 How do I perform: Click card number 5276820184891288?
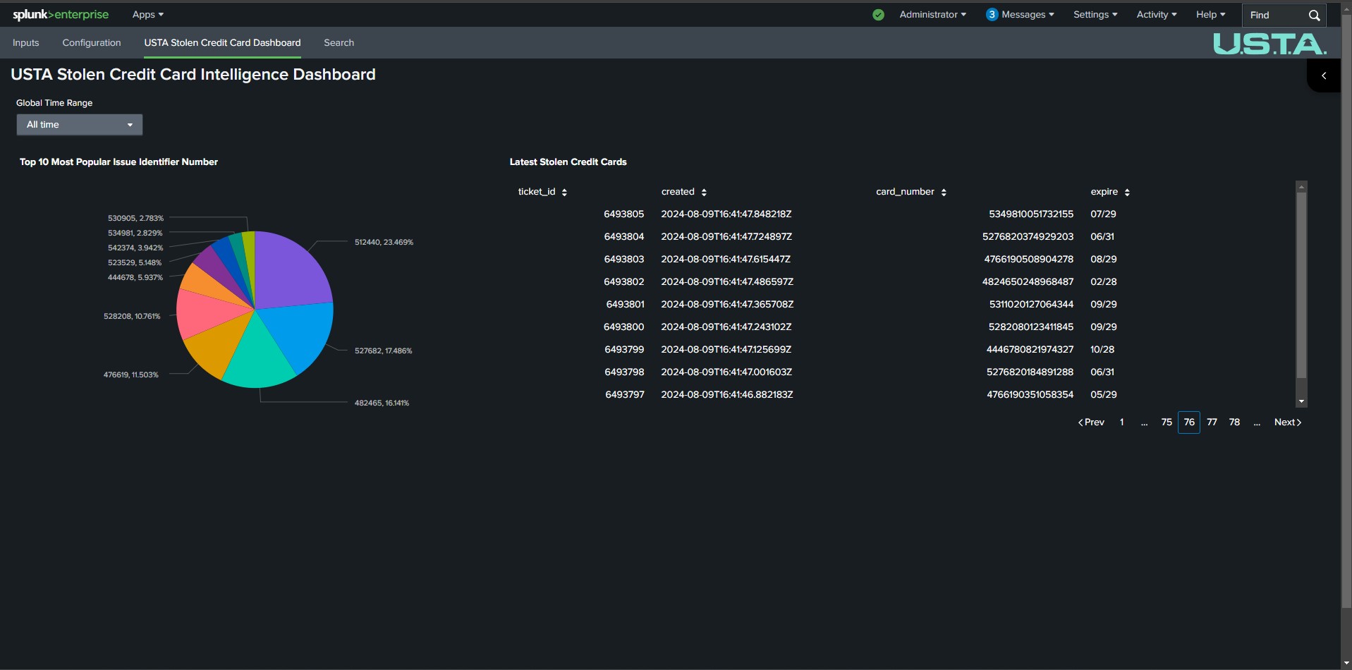click(1030, 372)
